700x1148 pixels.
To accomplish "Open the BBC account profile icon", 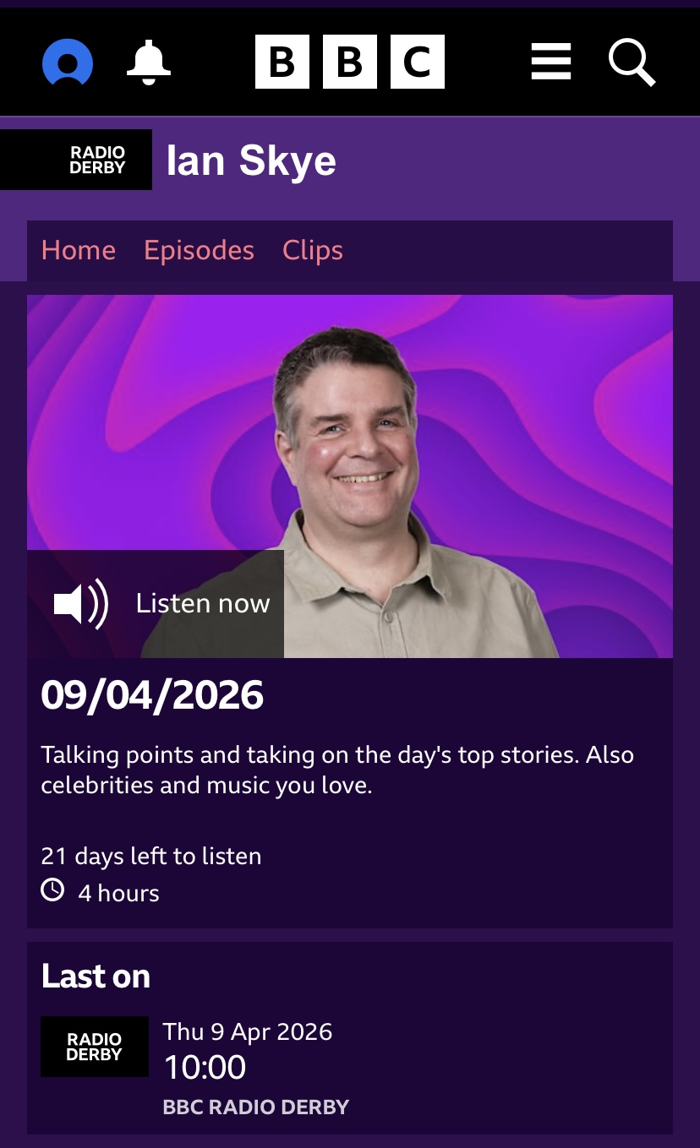I will pos(68,63).
